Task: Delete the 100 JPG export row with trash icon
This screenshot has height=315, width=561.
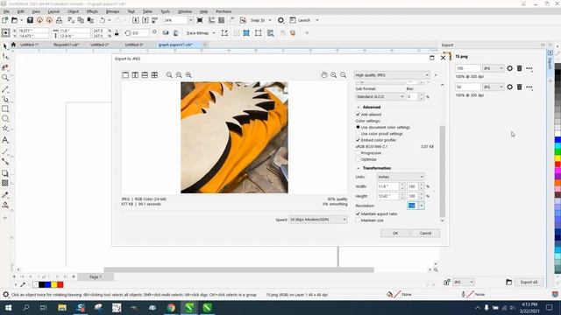Action: pos(520,68)
